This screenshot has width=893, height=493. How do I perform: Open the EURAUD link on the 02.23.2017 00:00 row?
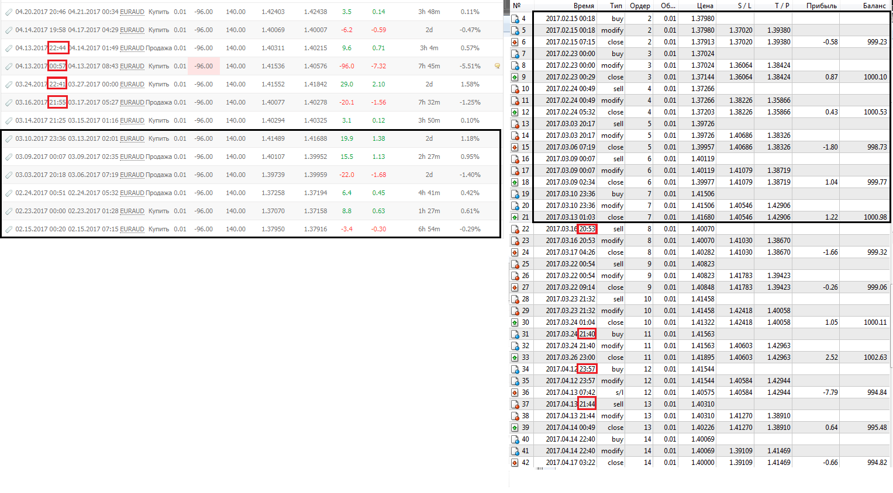pos(132,211)
